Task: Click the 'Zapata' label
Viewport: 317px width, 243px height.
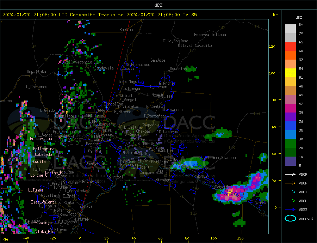Action: [86, 206]
